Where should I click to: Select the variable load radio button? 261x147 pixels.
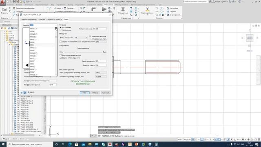(x=61, y=30)
